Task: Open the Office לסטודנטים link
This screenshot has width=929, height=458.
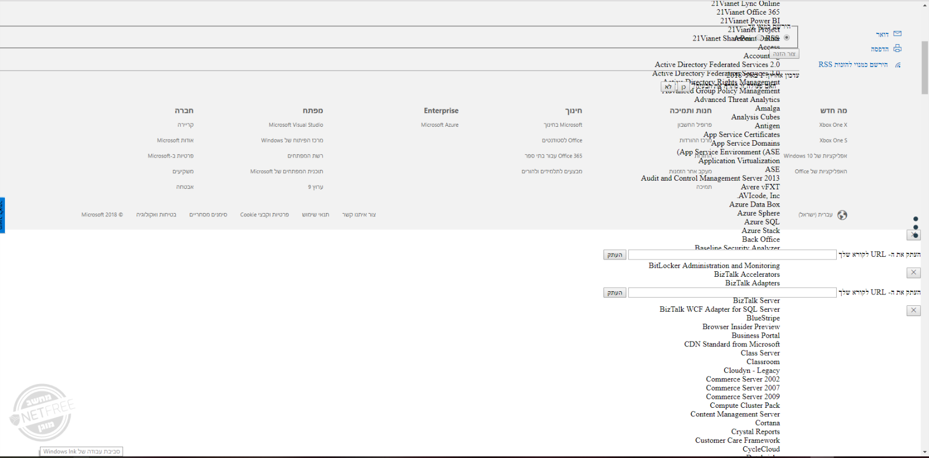Action: 562,141
